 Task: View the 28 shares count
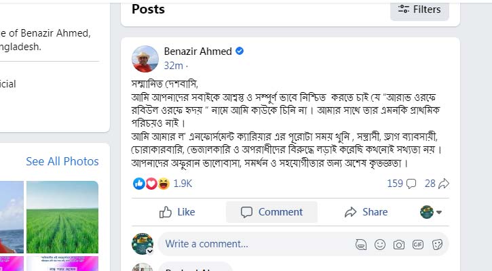tap(436, 184)
